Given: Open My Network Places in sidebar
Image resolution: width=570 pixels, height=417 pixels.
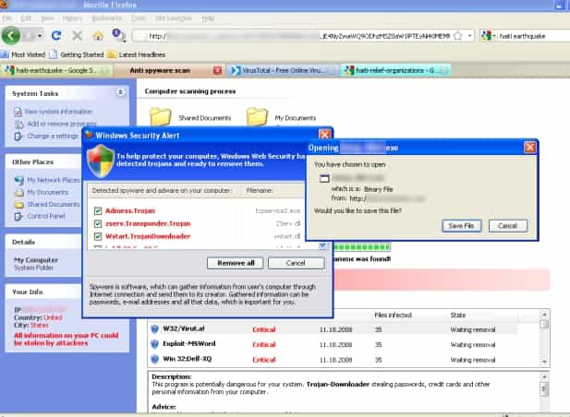Looking at the screenshot, I should click(54, 180).
